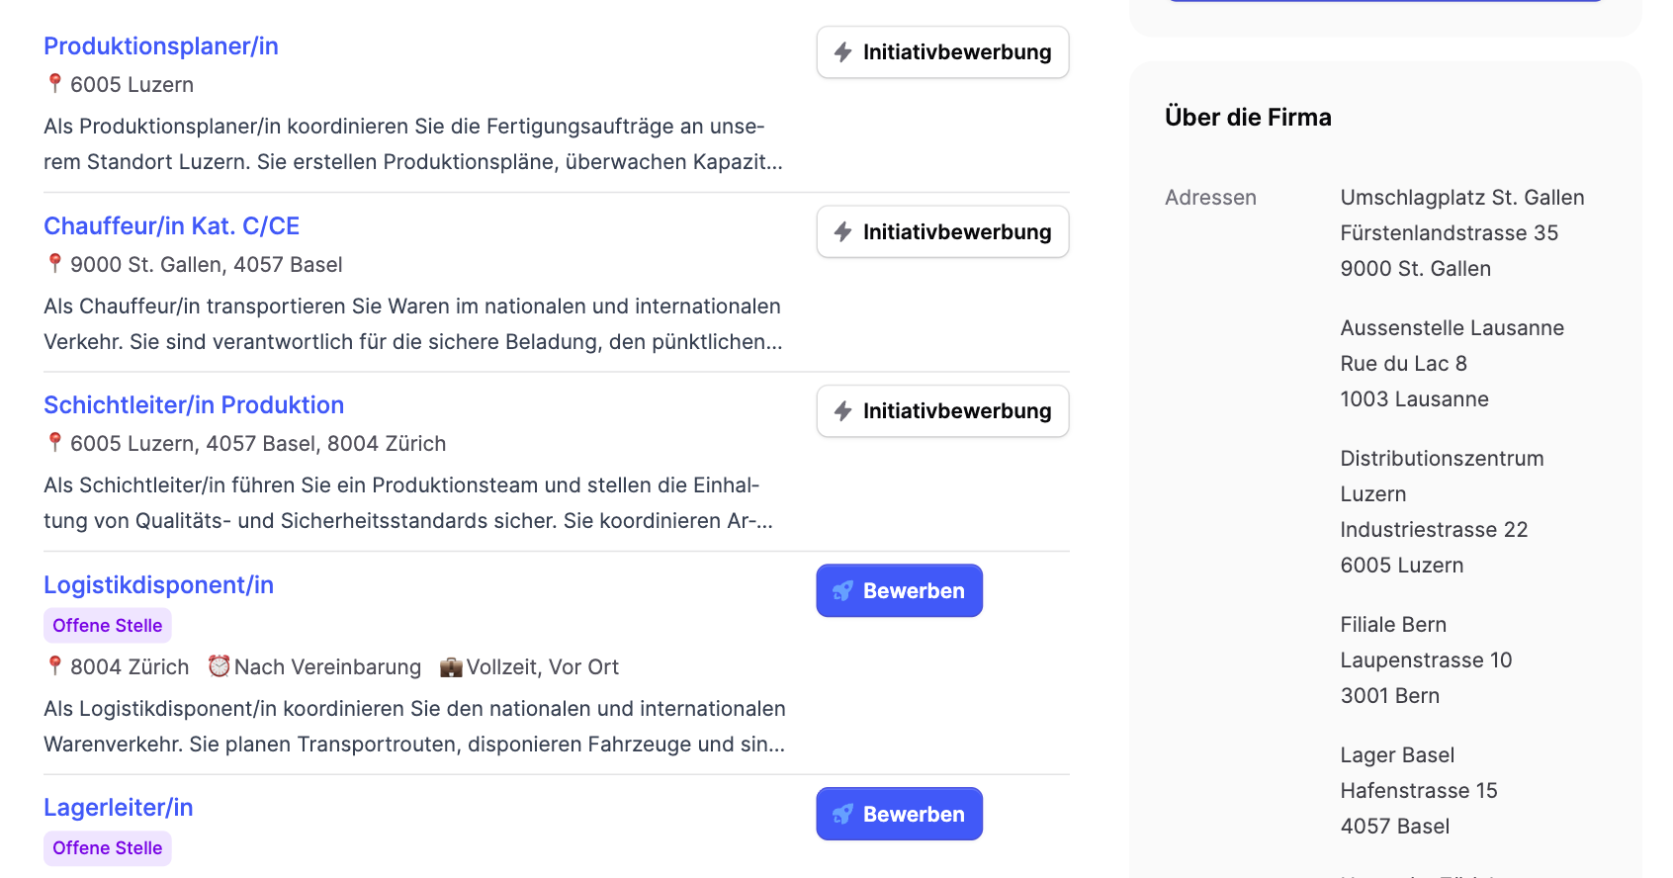Open the Chauffeur/in Kat. C/CE listing
The height and width of the screenshot is (878, 1673).
click(171, 226)
